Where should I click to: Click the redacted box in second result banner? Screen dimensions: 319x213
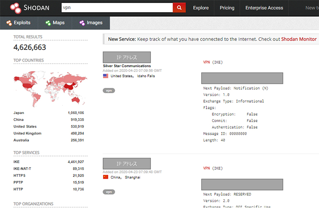coord(242,184)
